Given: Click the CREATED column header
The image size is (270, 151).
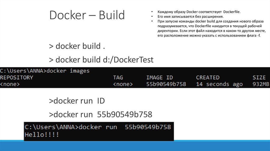Looking at the screenshot, I should pos(208,78).
